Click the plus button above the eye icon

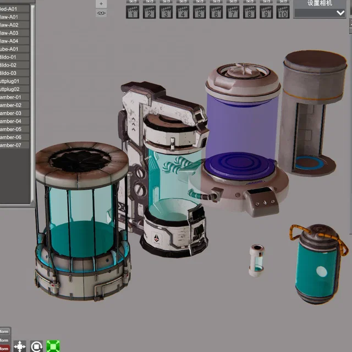[x=101, y=4]
